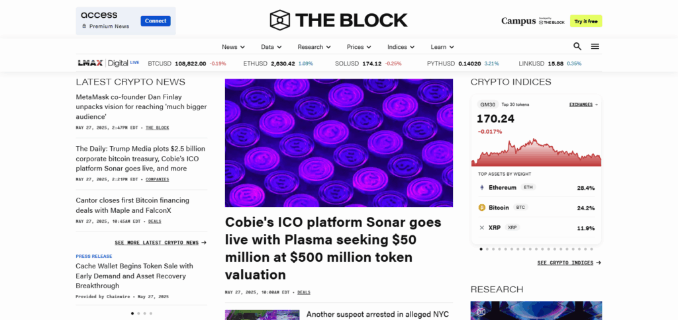This screenshot has width=678, height=320.
Task: Click the Ethereum diamond icon
Action: click(x=482, y=188)
